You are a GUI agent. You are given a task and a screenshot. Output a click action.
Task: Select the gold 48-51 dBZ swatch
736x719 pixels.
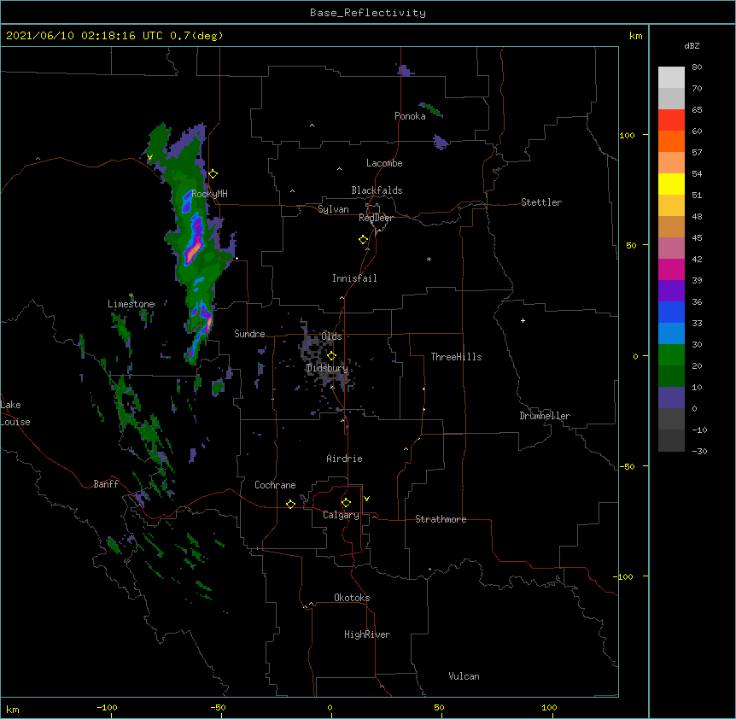click(x=671, y=206)
